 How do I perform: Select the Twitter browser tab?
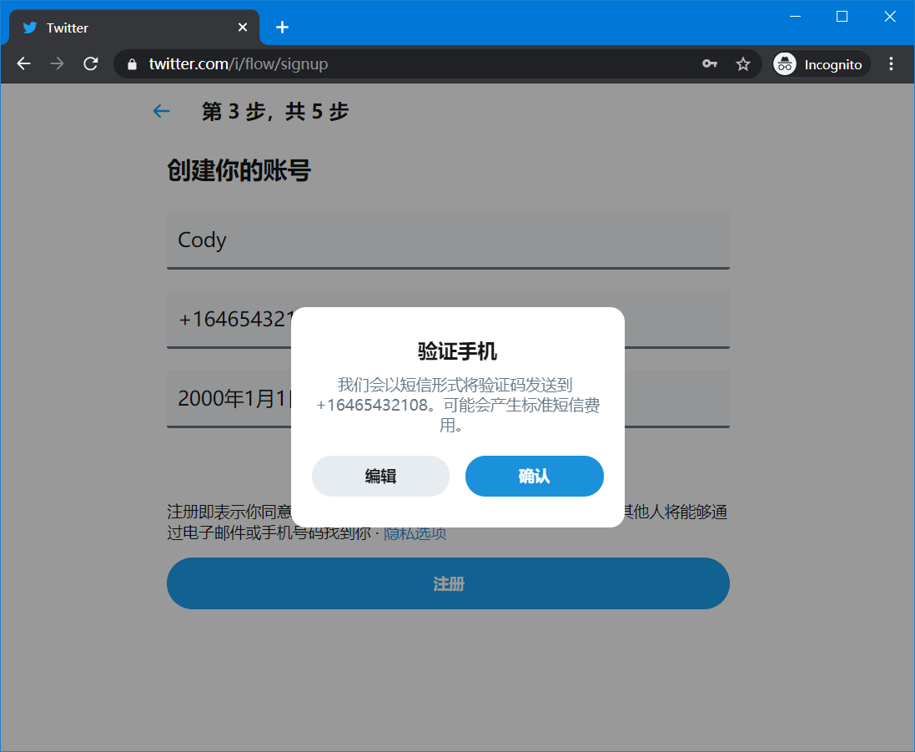coord(134,28)
